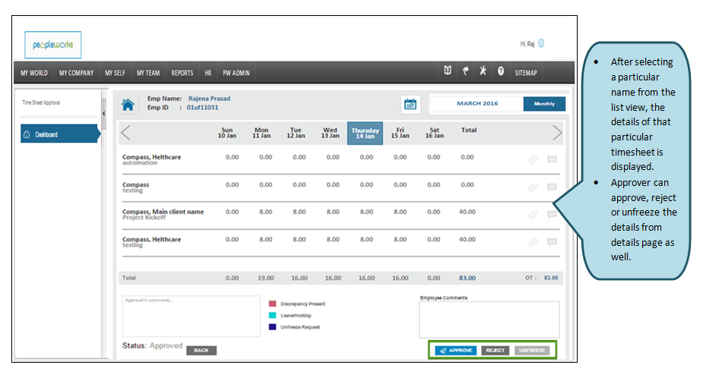The height and width of the screenshot is (387, 703).
Task: Go to the previous week with the left arrow
Action: pyautogui.click(x=125, y=133)
